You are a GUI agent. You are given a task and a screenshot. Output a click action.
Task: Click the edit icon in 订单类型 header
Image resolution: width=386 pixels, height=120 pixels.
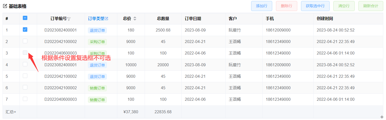(x=107, y=18)
